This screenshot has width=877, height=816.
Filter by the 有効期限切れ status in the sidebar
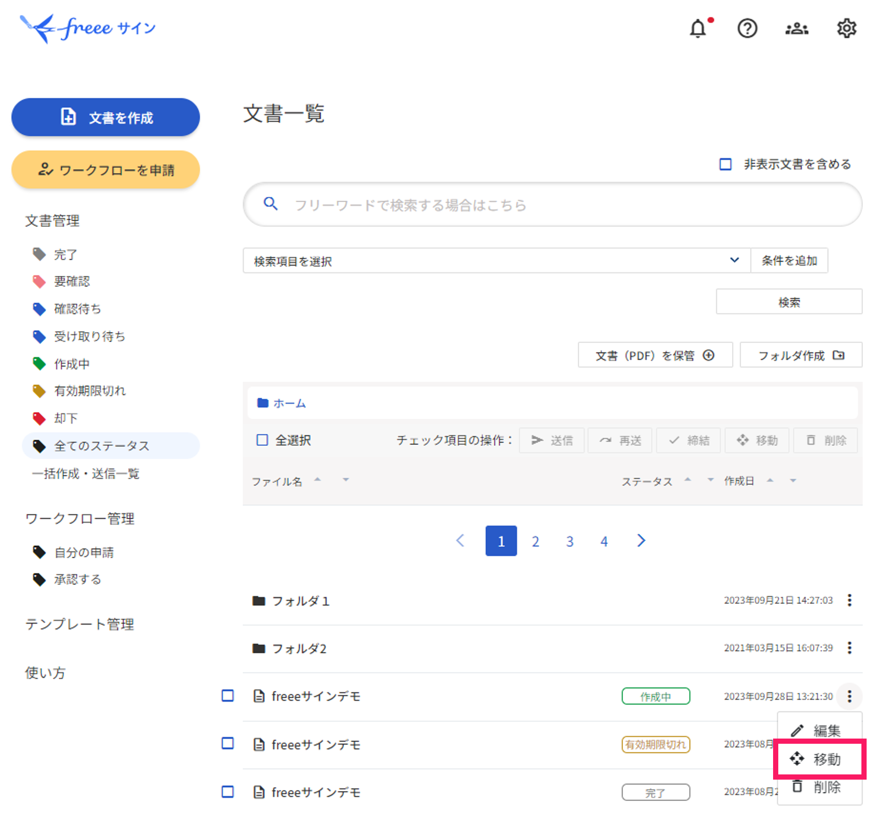(x=79, y=391)
